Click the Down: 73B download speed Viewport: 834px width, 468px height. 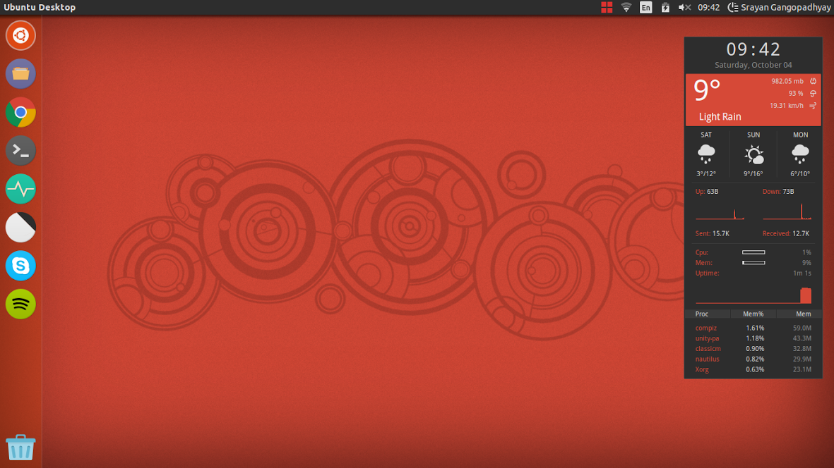778,192
